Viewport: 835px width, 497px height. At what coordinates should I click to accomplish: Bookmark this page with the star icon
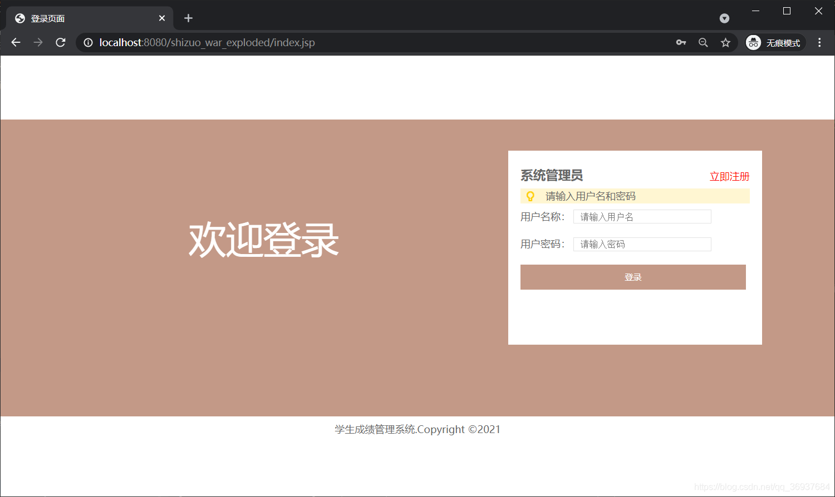click(725, 42)
